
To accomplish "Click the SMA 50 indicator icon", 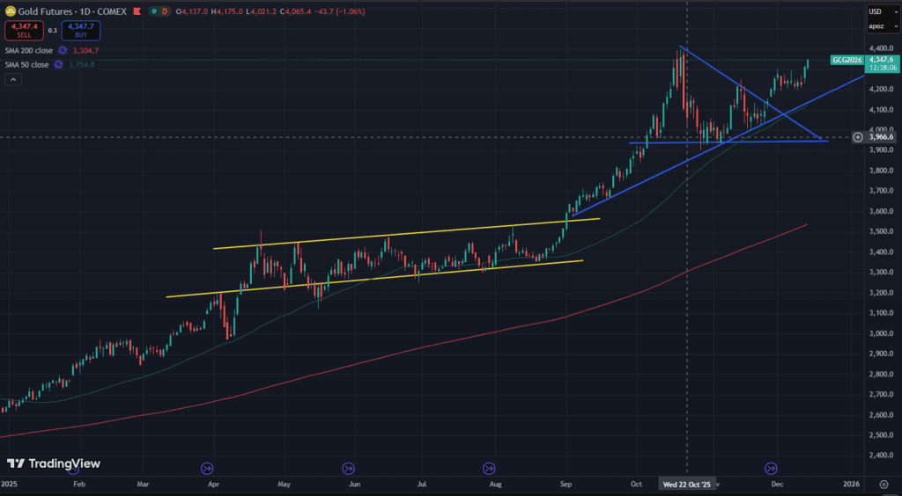I will click(58, 64).
